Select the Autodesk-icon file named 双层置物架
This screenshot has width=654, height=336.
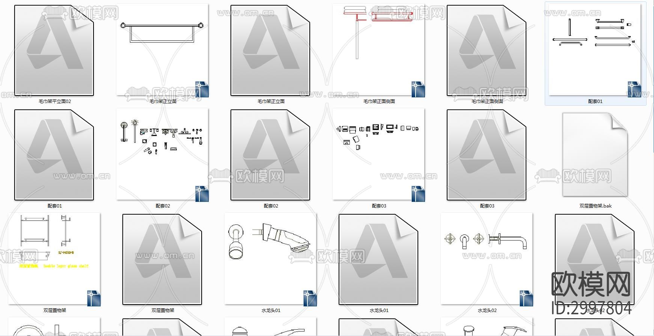(162, 259)
